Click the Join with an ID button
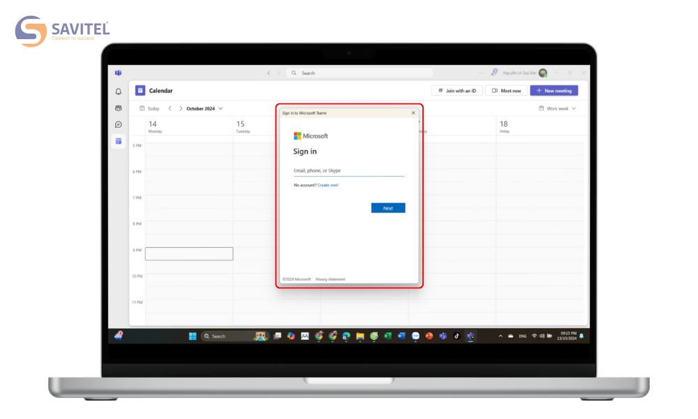 click(x=457, y=90)
